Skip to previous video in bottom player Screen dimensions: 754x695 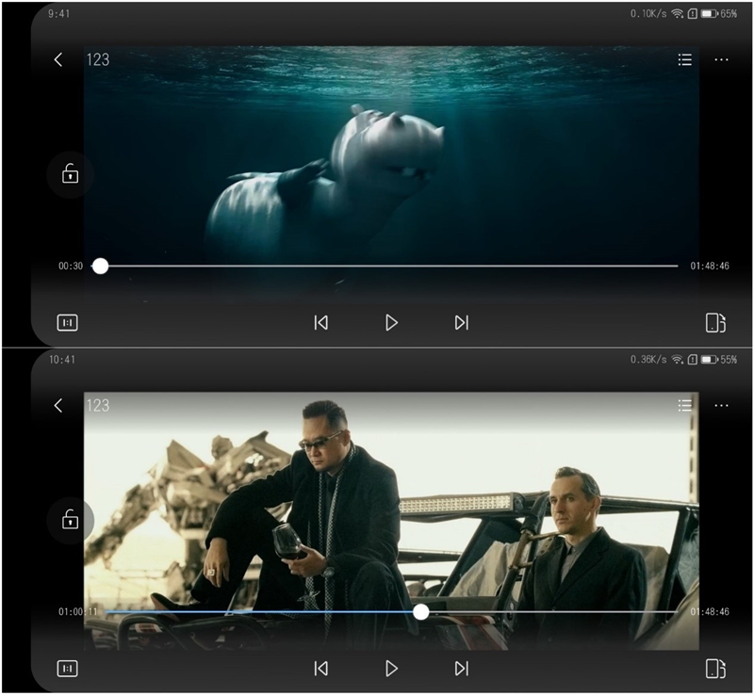point(320,669)
